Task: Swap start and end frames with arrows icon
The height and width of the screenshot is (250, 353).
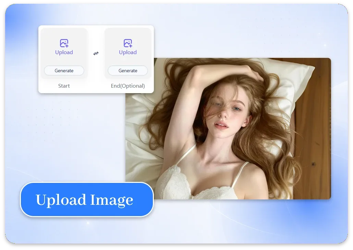Action: click(x=96, y=53)
